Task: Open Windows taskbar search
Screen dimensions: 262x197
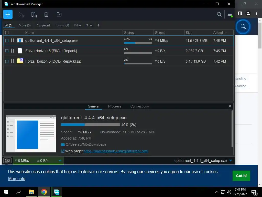Action: 18,192
